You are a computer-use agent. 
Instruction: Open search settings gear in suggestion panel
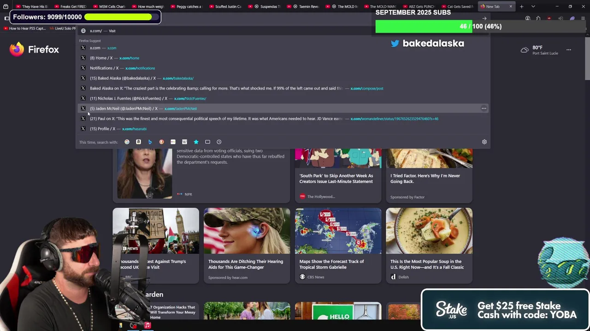pos(484,142)
